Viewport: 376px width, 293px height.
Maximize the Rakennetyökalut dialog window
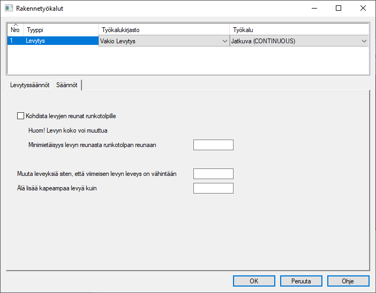pos(339,9)
